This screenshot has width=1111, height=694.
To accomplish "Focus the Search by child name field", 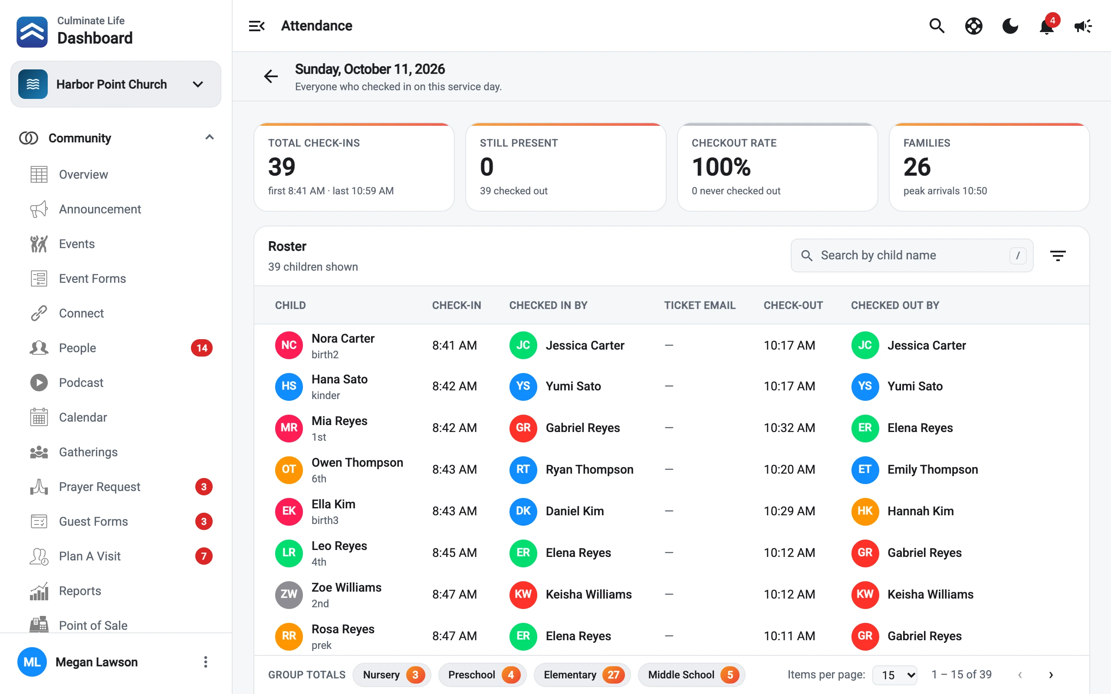I will 912,255.
